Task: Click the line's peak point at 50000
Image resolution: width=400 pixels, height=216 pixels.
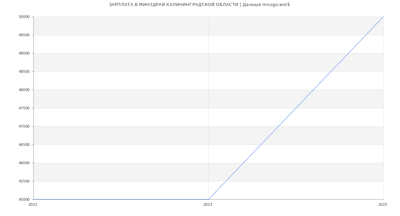Action: [383, 17]
